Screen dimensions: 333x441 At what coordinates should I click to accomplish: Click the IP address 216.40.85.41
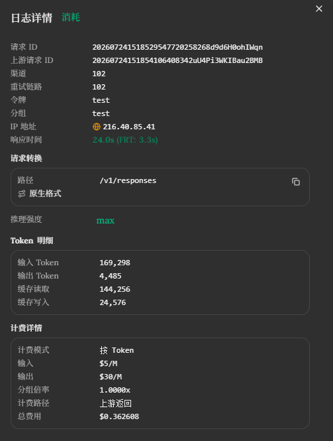129,127
